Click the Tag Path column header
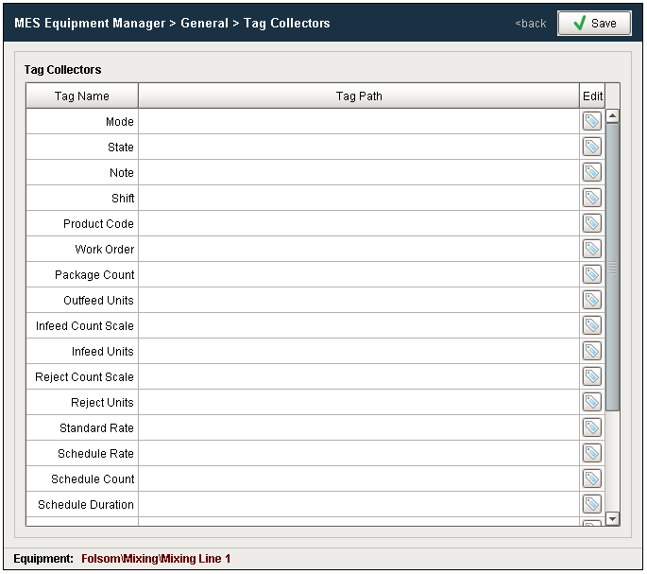Image resolution: width=647 pixels, height=574 pixels. pos(359,96)
